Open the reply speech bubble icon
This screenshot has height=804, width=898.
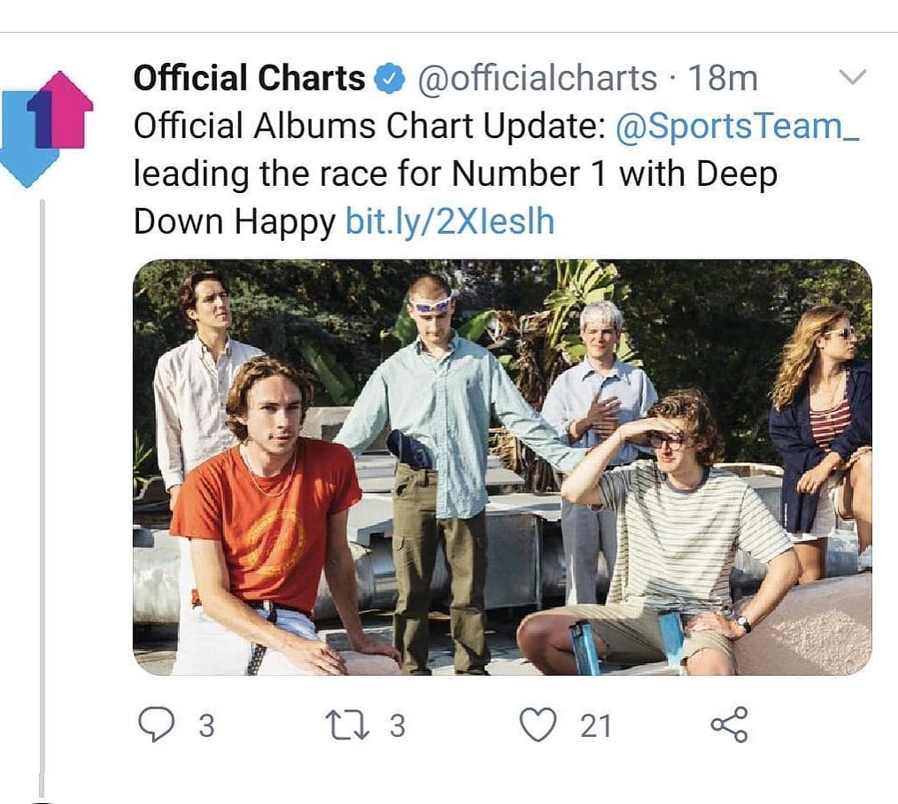(157, 724)
